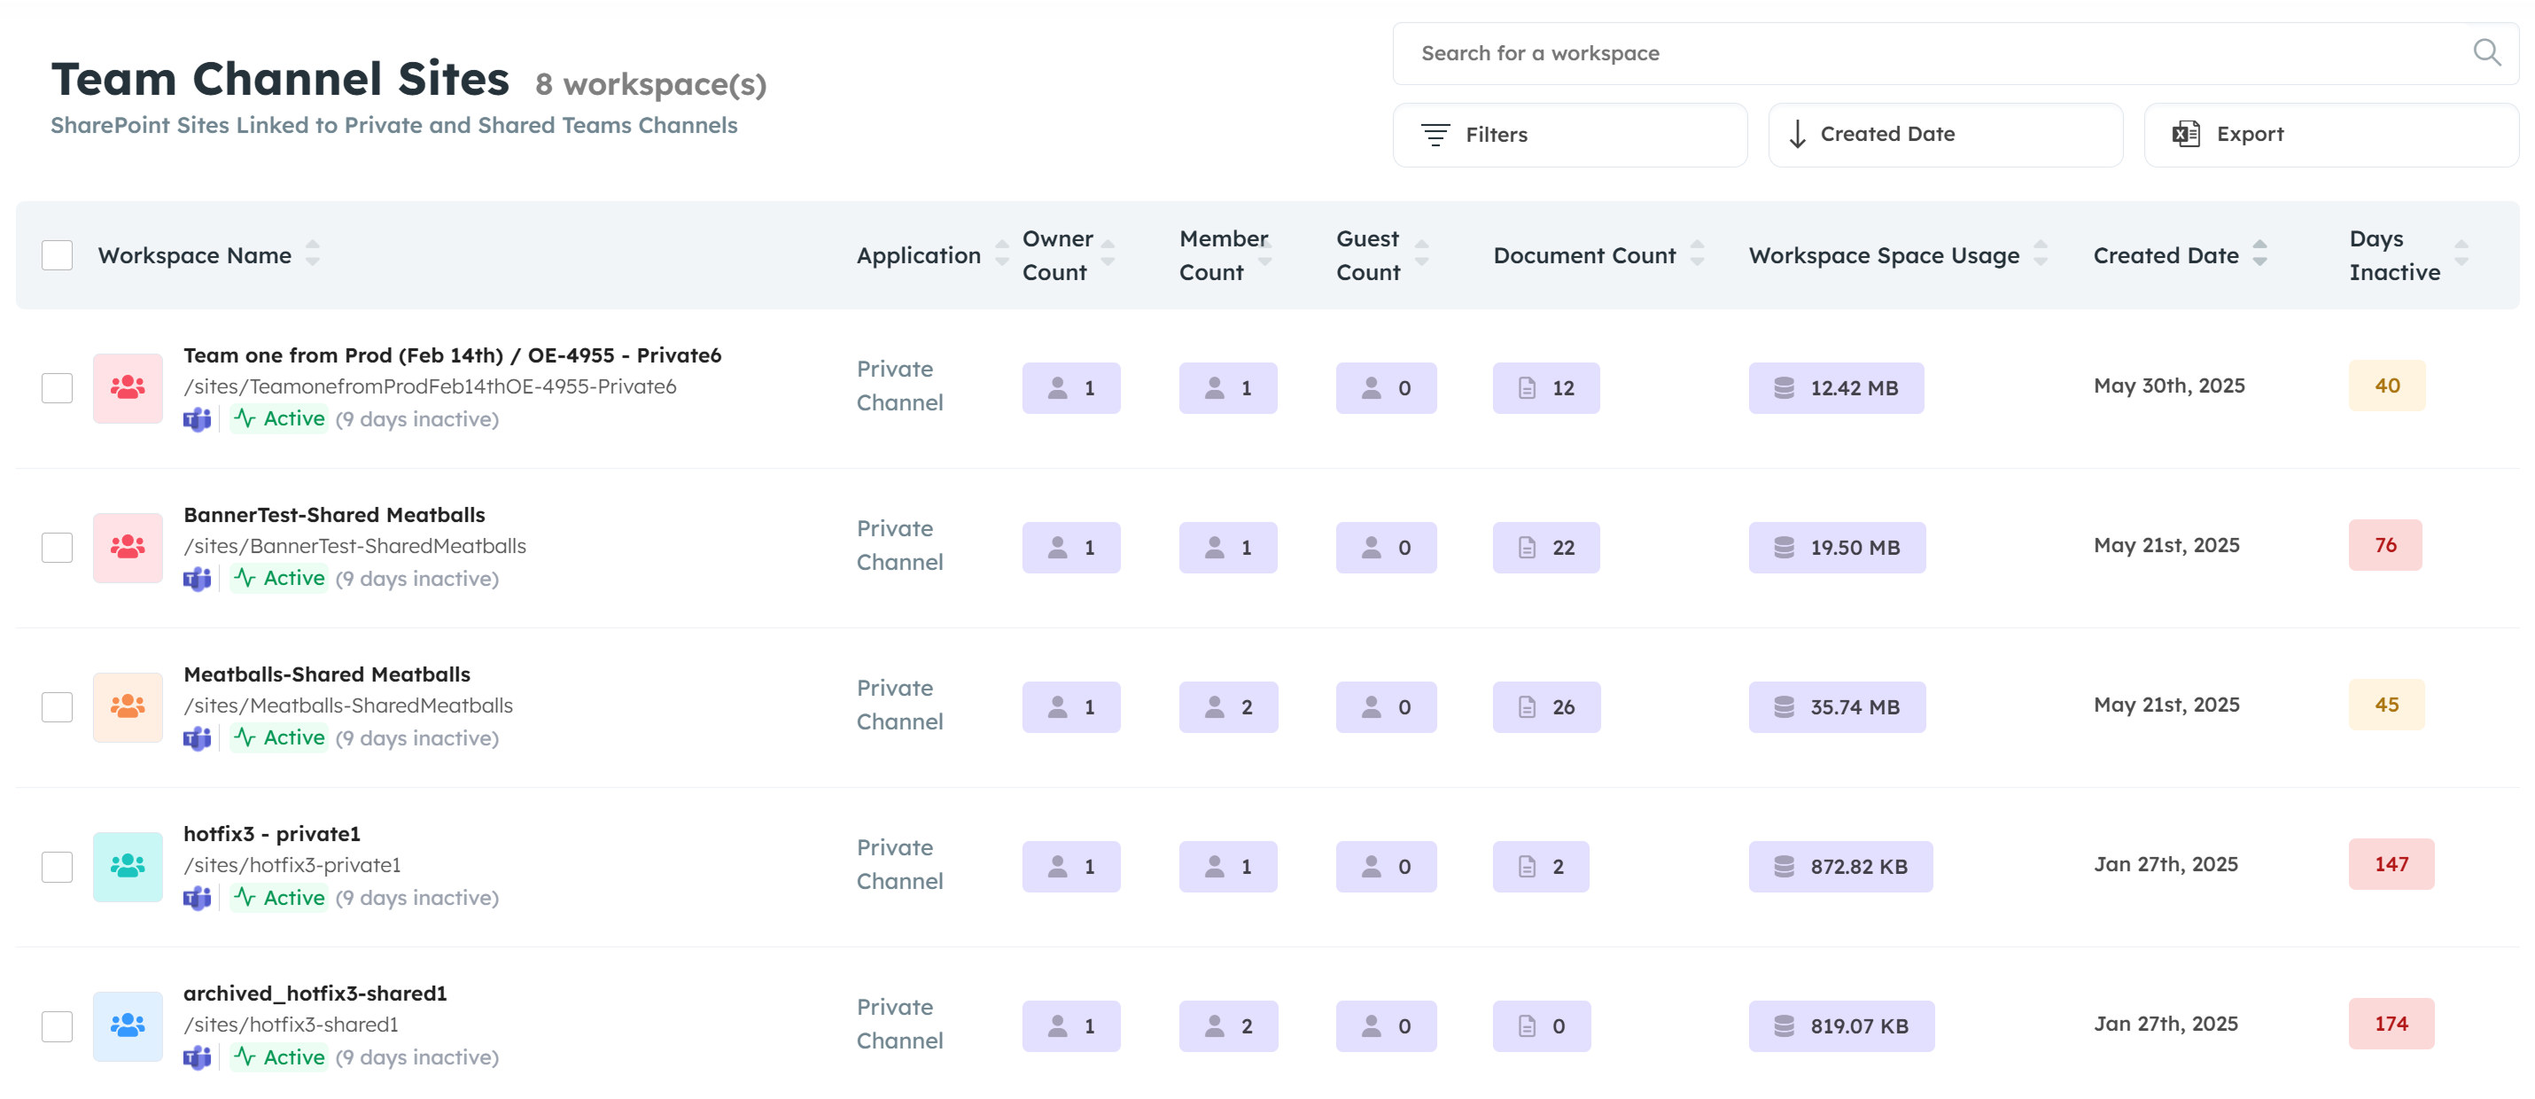Click /sites/hotfix3-private1 site path
The image size is (2535, 1099).
[x=292, y=866]
